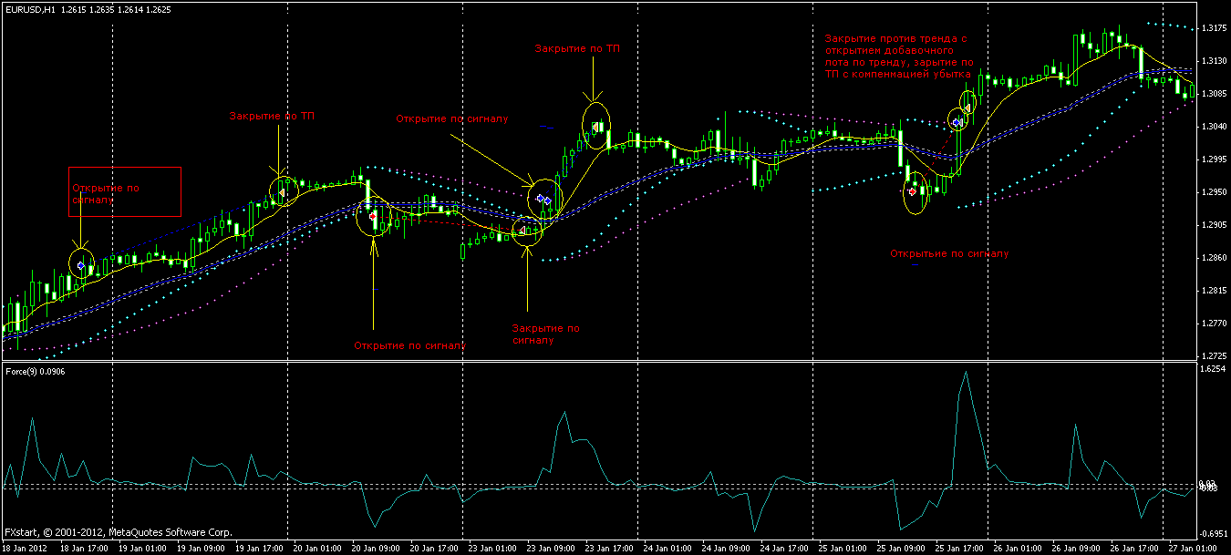Select the red close triangle ending the red dashed line

(522, 232)
